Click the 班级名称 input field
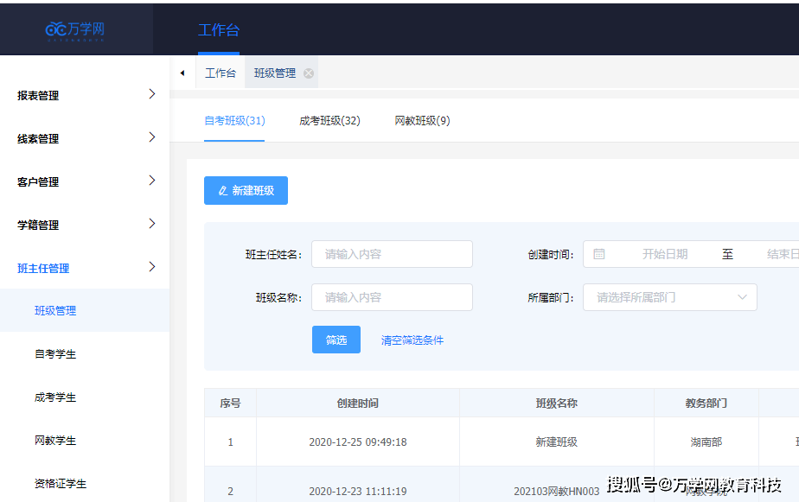Image resolution: width=799 pixels, height=502 pixels. (x=392, y=297)
